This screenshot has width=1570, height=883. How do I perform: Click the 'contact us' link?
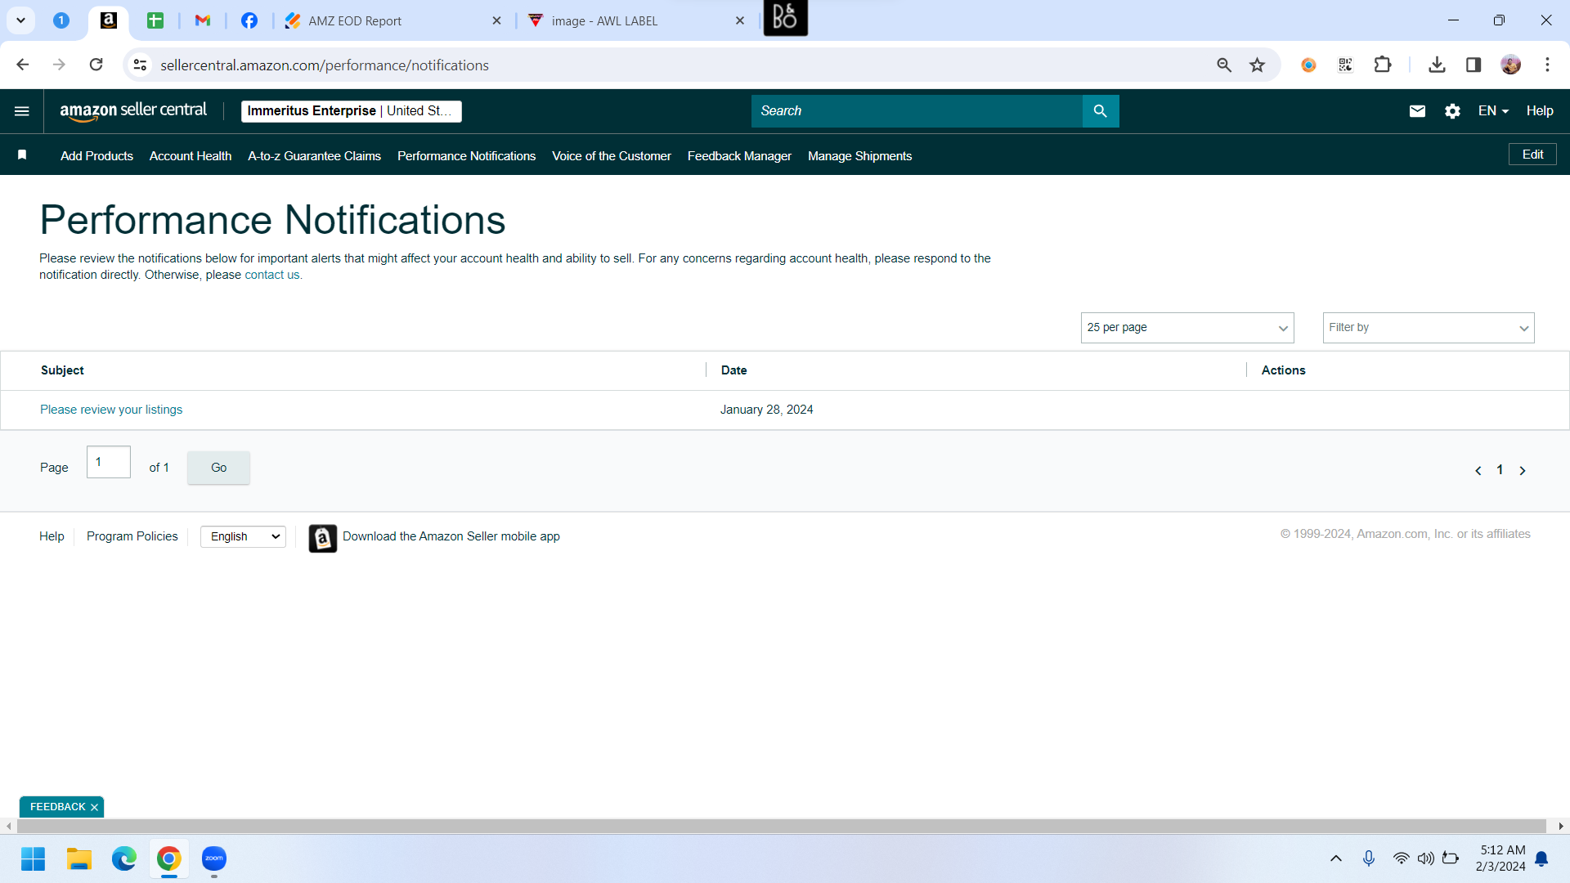tap(272, 275)
